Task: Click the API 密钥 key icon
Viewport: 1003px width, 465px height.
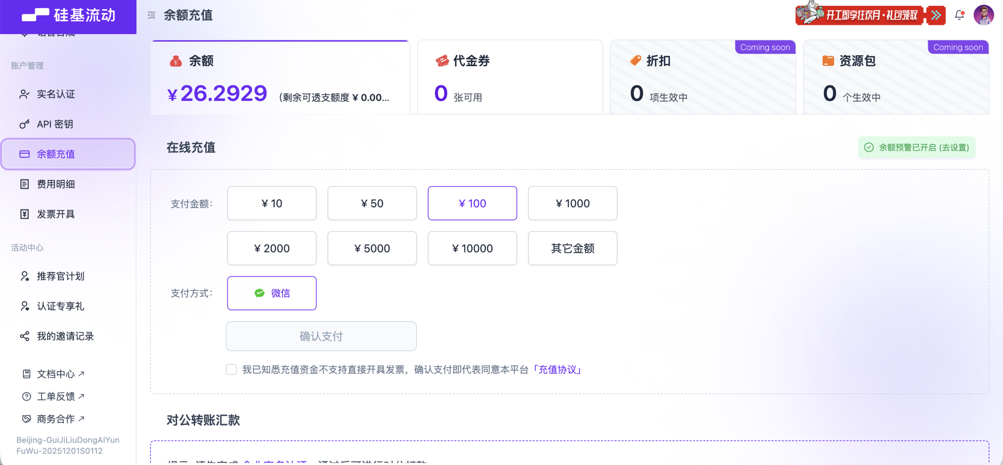Action: pyautogui.click(x=24, y=124)
